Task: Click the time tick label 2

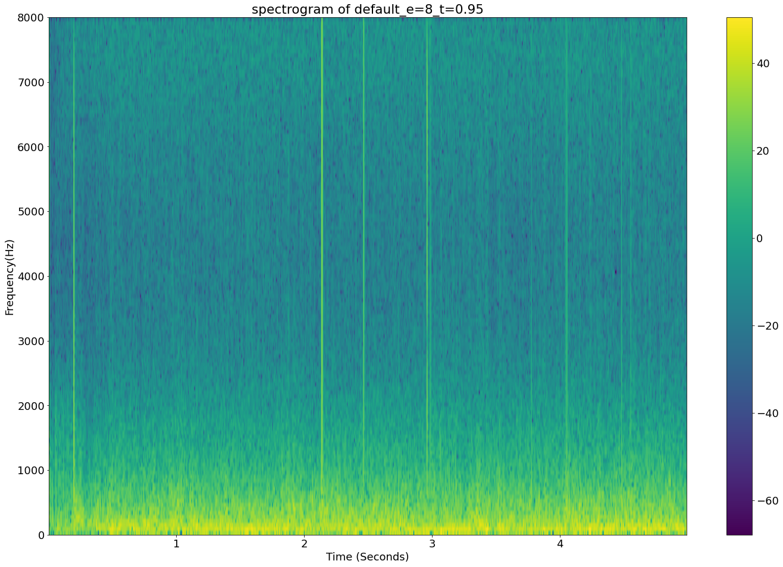Action: click(x=304, y=544)
